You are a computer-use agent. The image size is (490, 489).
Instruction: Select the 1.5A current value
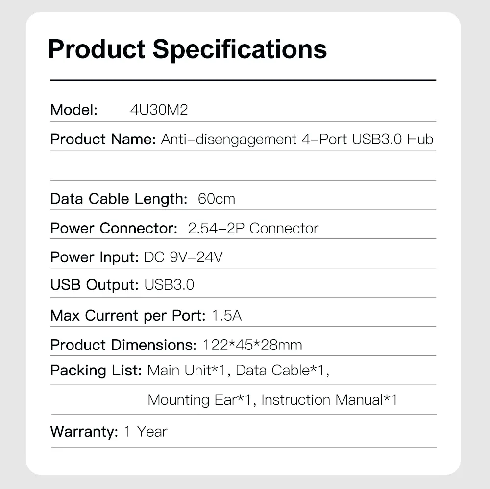(x=227, y=316)
